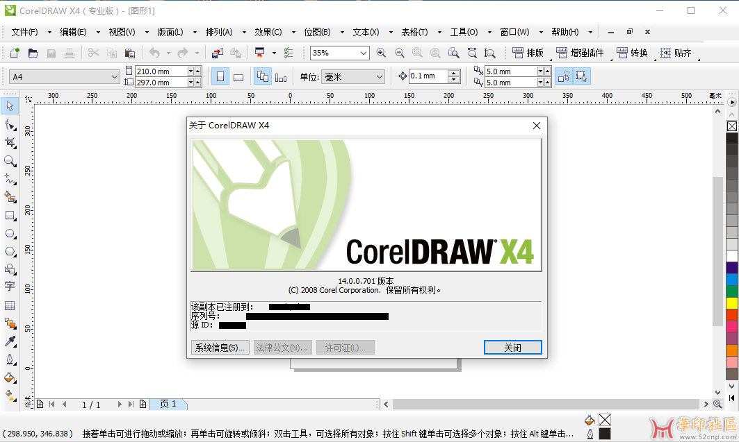This screenshot has width=739, height=442.
Task: Open the 效果(C) menu
Action: 268,32
